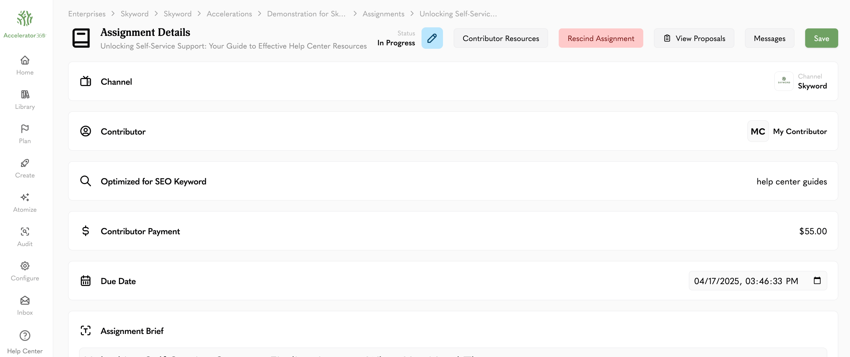Click the In Progress status text

coord(396,43)
